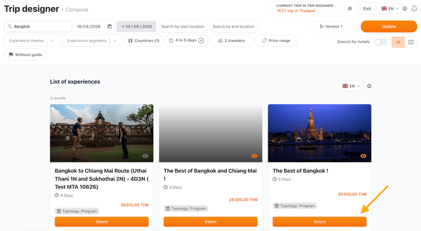Select The Best of Bangkok and Chiang Mai
This screenshot has width=421, height=231.
pyautogui.click(x=210, y=222)
